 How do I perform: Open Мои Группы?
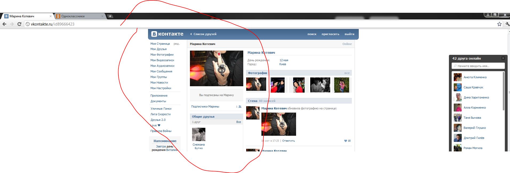pos(158,77)
